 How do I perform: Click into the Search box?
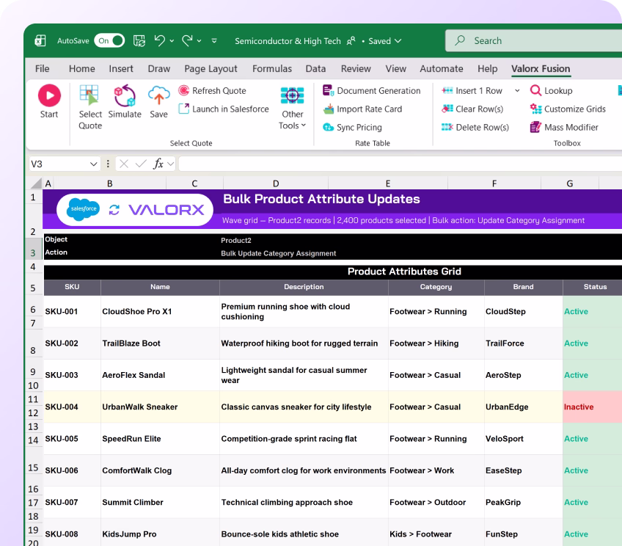tap(533, 41)
